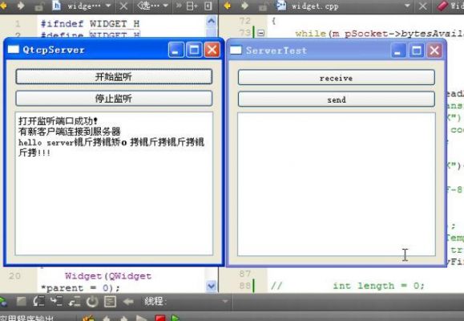The width and height of the screenshot is (464, 321).
Task: Click the QtcpServer log text area
Action: 114,184
